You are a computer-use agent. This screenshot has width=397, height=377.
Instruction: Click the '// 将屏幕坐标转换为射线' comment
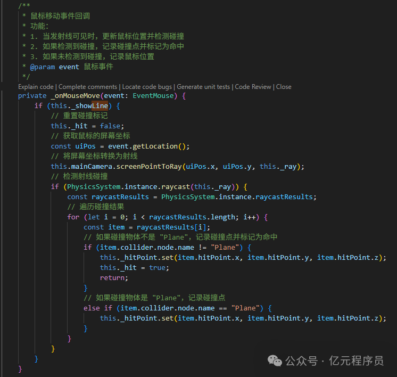tap(94, 156)
